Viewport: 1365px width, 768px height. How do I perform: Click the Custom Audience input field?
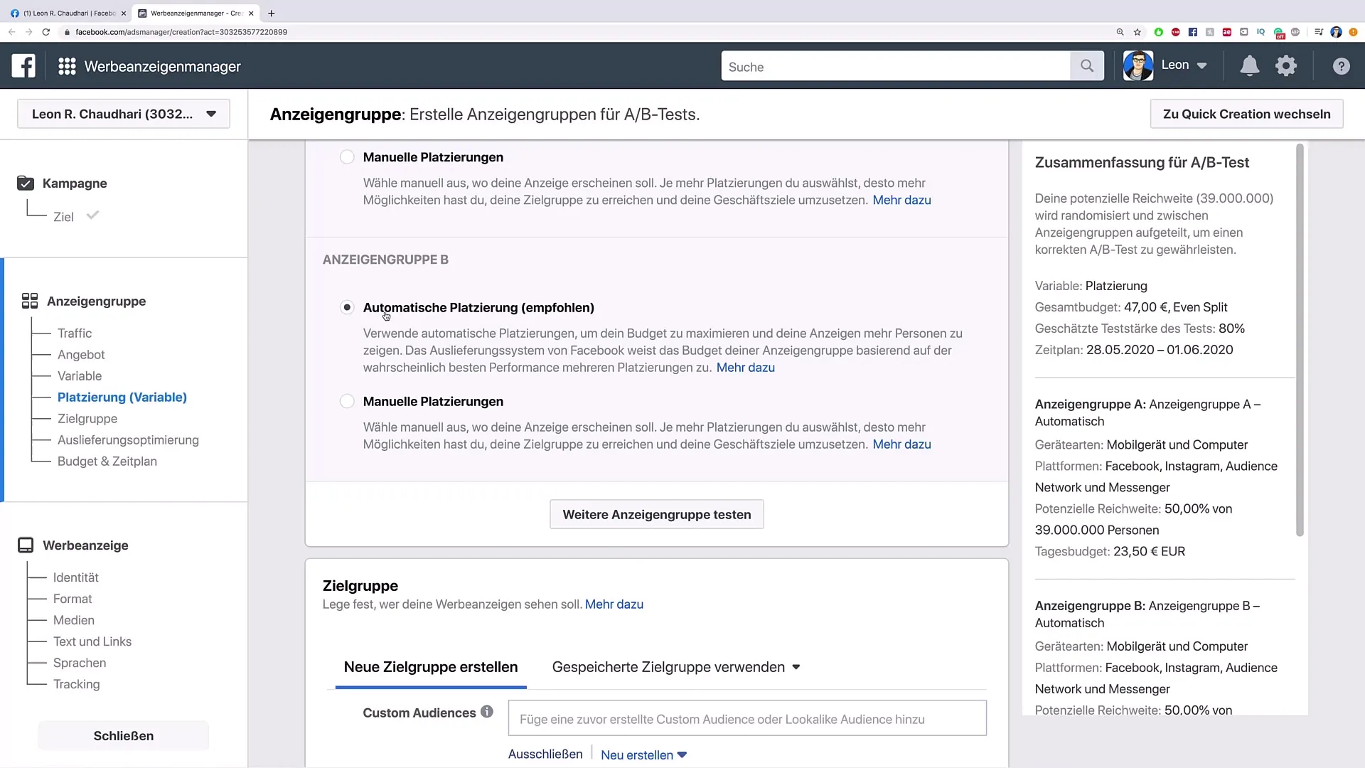(747, 718)
